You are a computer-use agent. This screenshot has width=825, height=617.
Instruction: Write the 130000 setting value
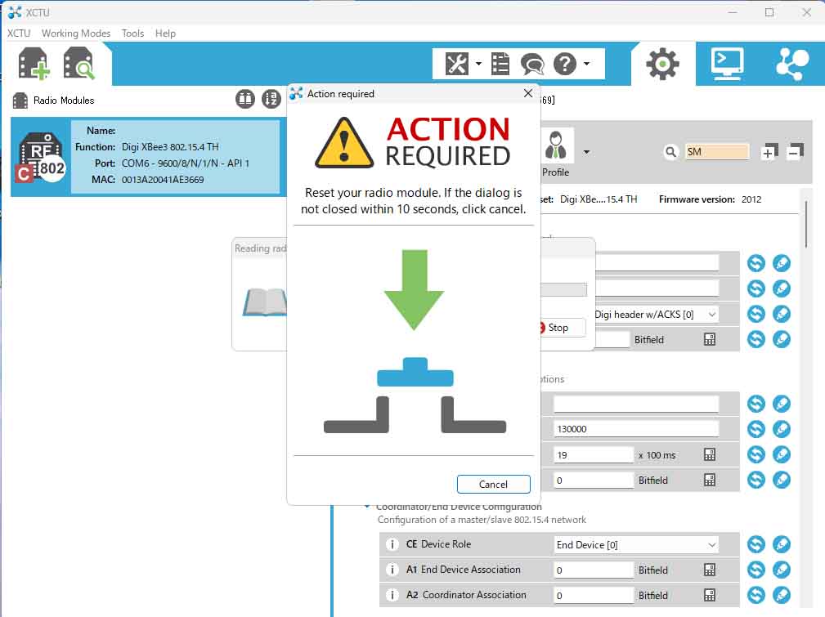pos(782,429)
